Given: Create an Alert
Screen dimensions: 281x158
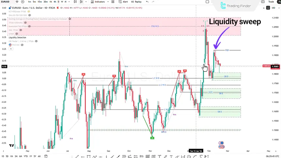Looking at the screenshot, I should point(123,2).
